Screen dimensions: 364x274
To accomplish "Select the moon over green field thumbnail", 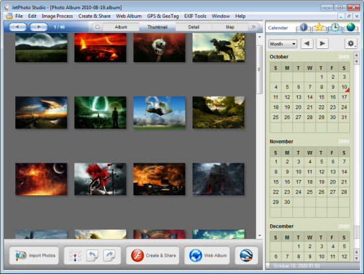I will coord(41,48).
